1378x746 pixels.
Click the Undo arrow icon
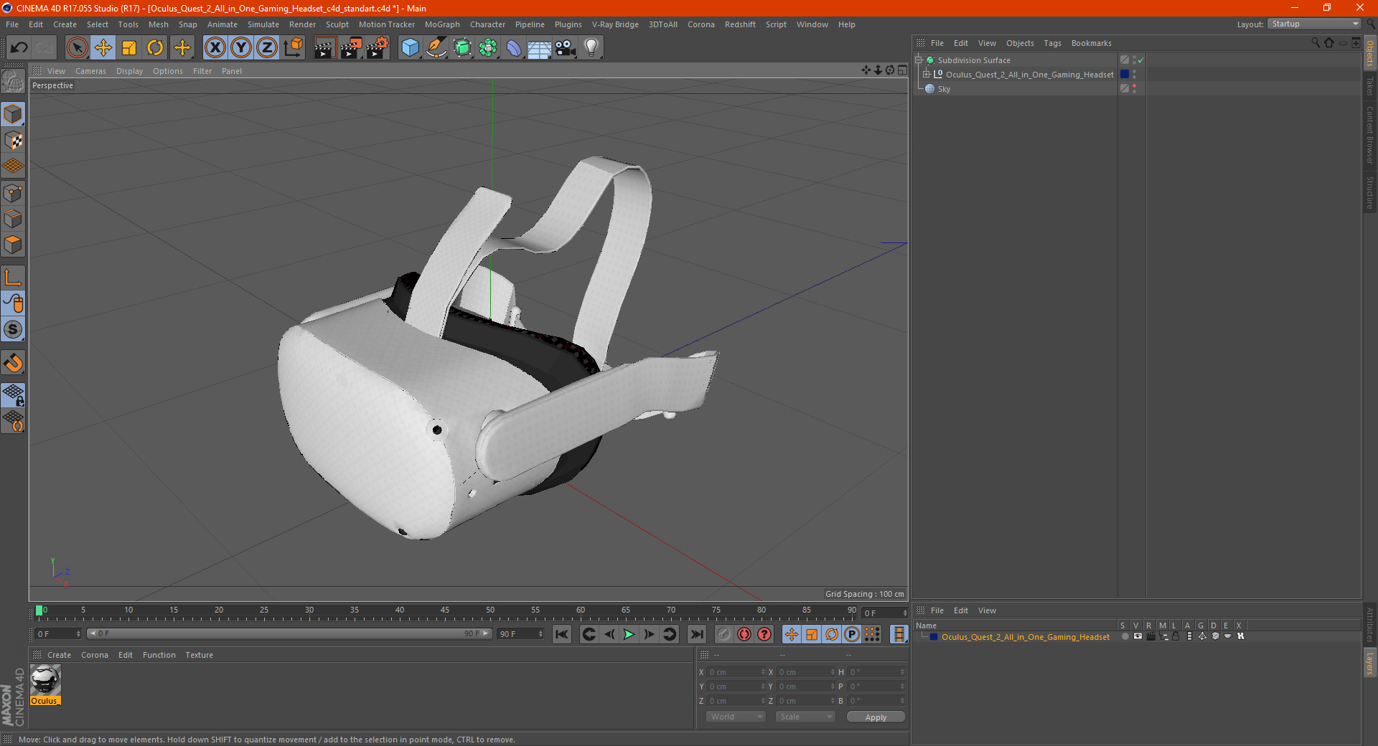pos(19,48)
